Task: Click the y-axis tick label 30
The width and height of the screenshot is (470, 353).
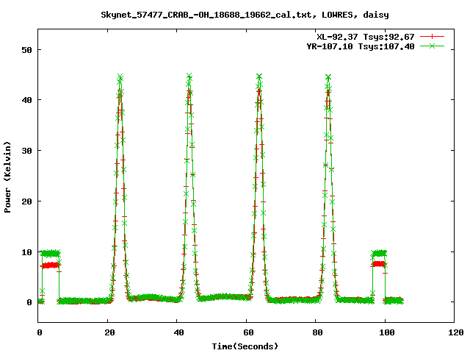Action: coord(26,151)
